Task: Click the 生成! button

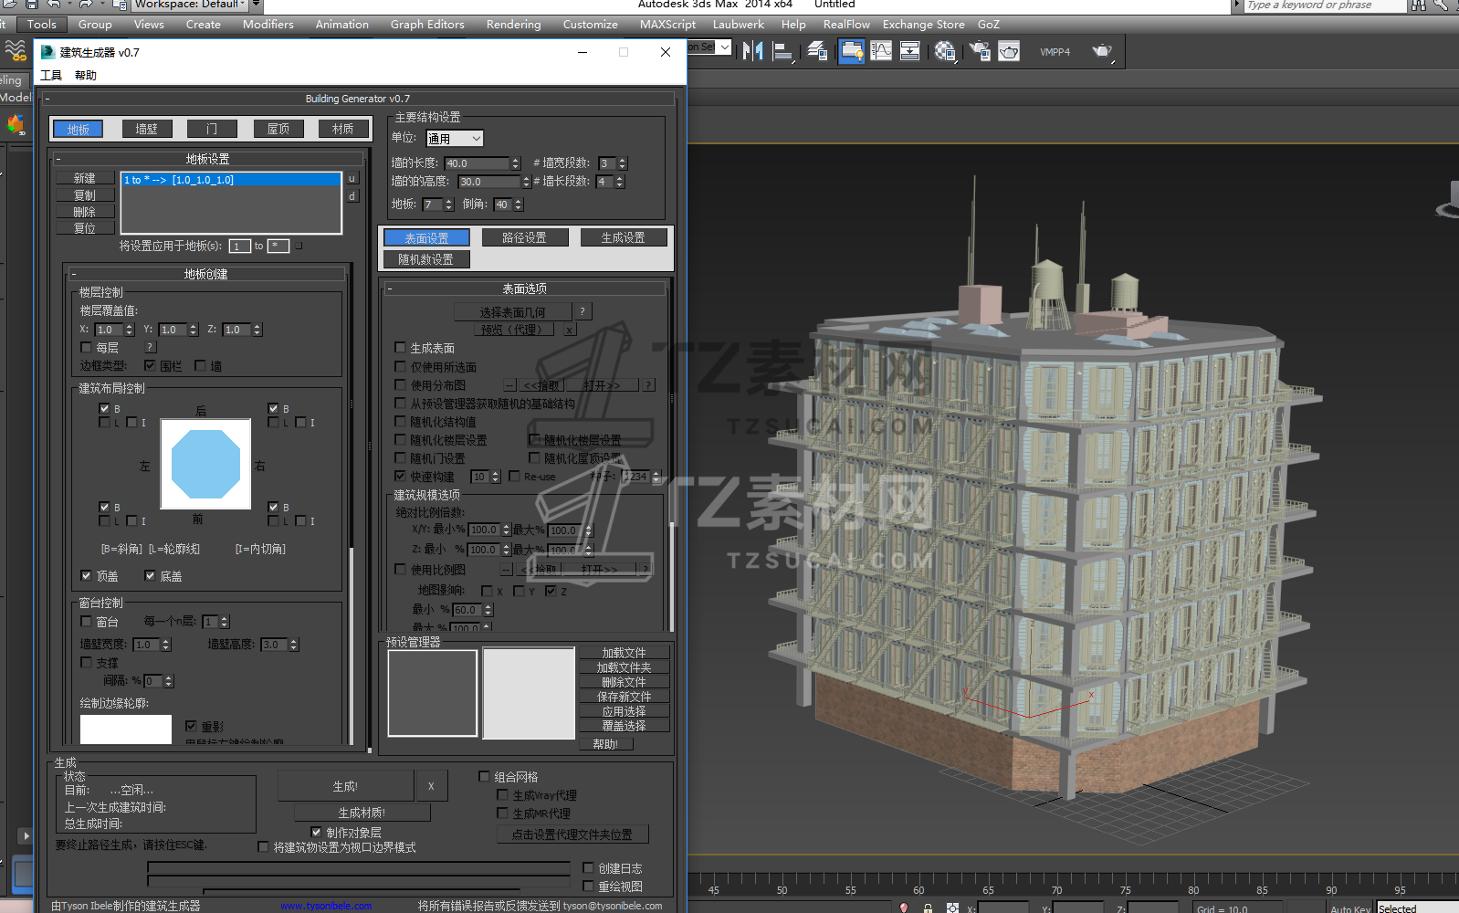Action: tap(345, 786)
